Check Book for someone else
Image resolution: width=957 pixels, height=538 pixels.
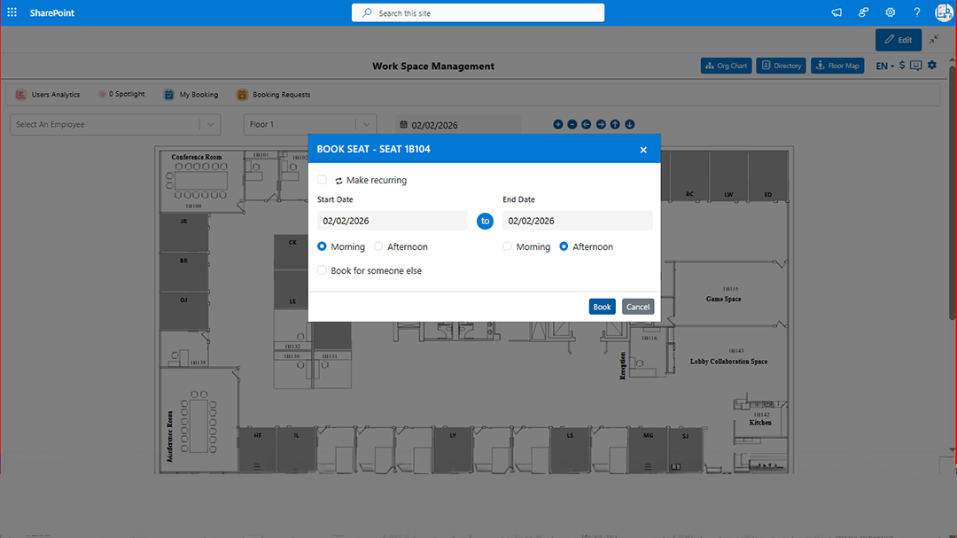(x=322, y=269)
